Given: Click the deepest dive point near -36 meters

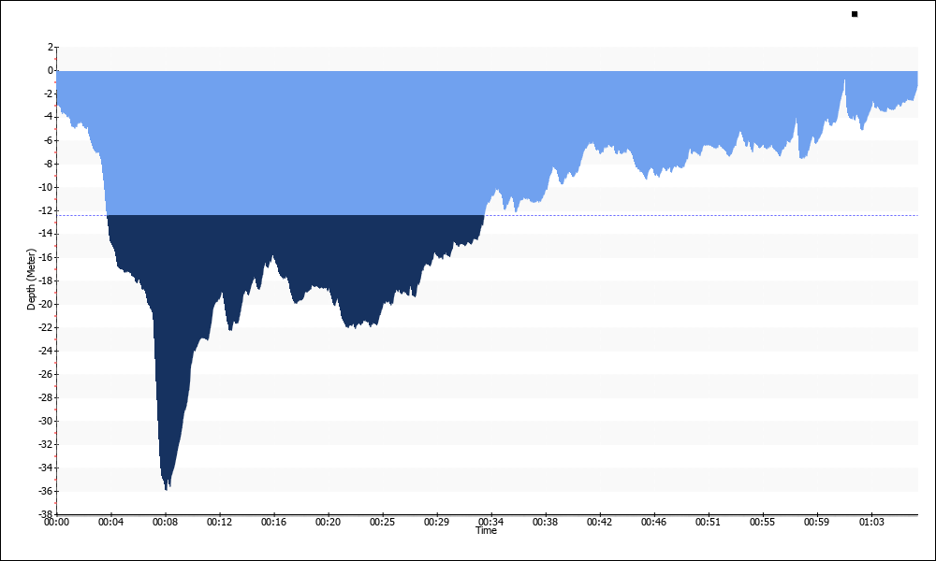Looking at the screenshot, I should [166, 489].
